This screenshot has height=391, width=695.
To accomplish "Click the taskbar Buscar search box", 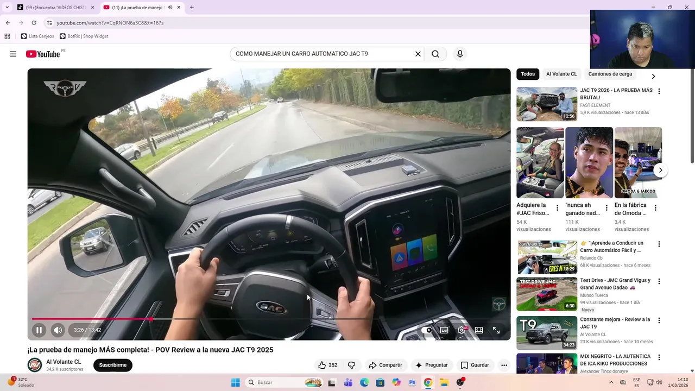I will (x=283, y=382).
